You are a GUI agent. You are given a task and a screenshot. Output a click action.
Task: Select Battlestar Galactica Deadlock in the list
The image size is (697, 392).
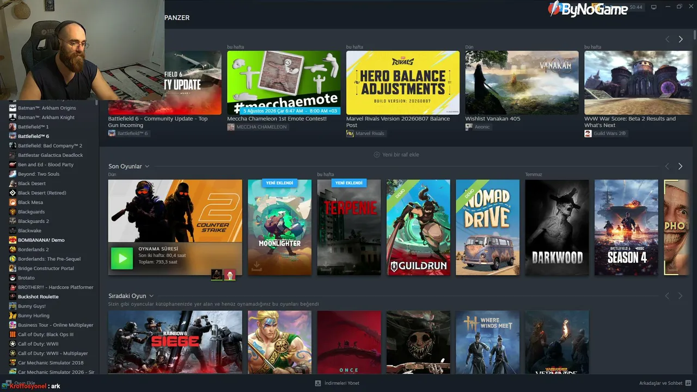point(51,155)
